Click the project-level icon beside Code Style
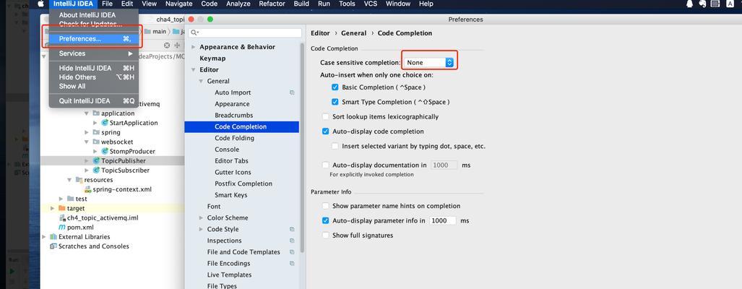 point(292,230)
